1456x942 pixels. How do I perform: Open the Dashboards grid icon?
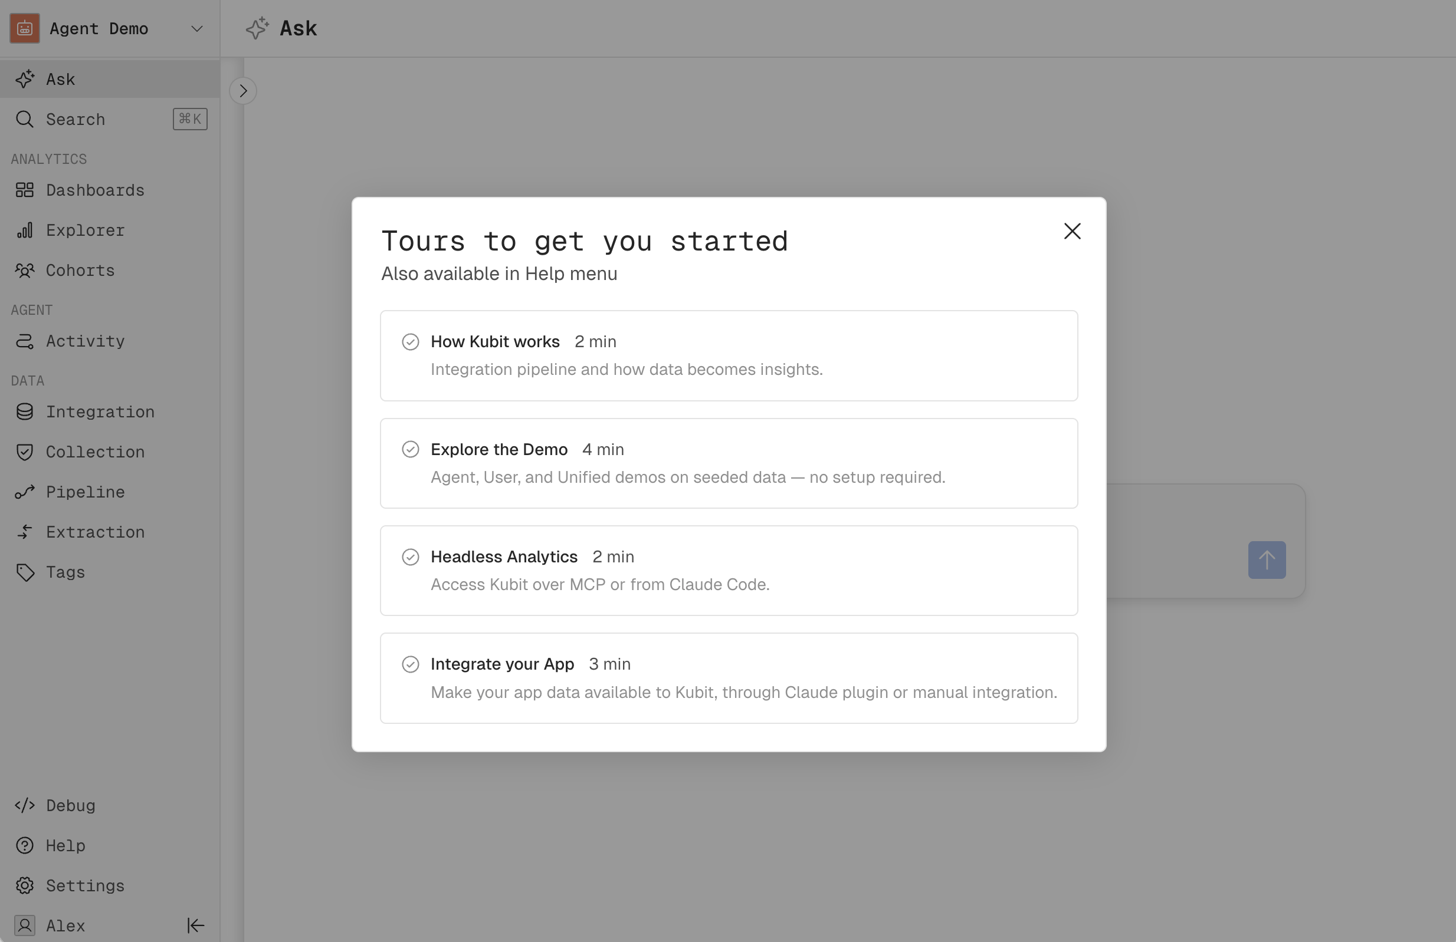pyautogui.click(x=24, y=190)
